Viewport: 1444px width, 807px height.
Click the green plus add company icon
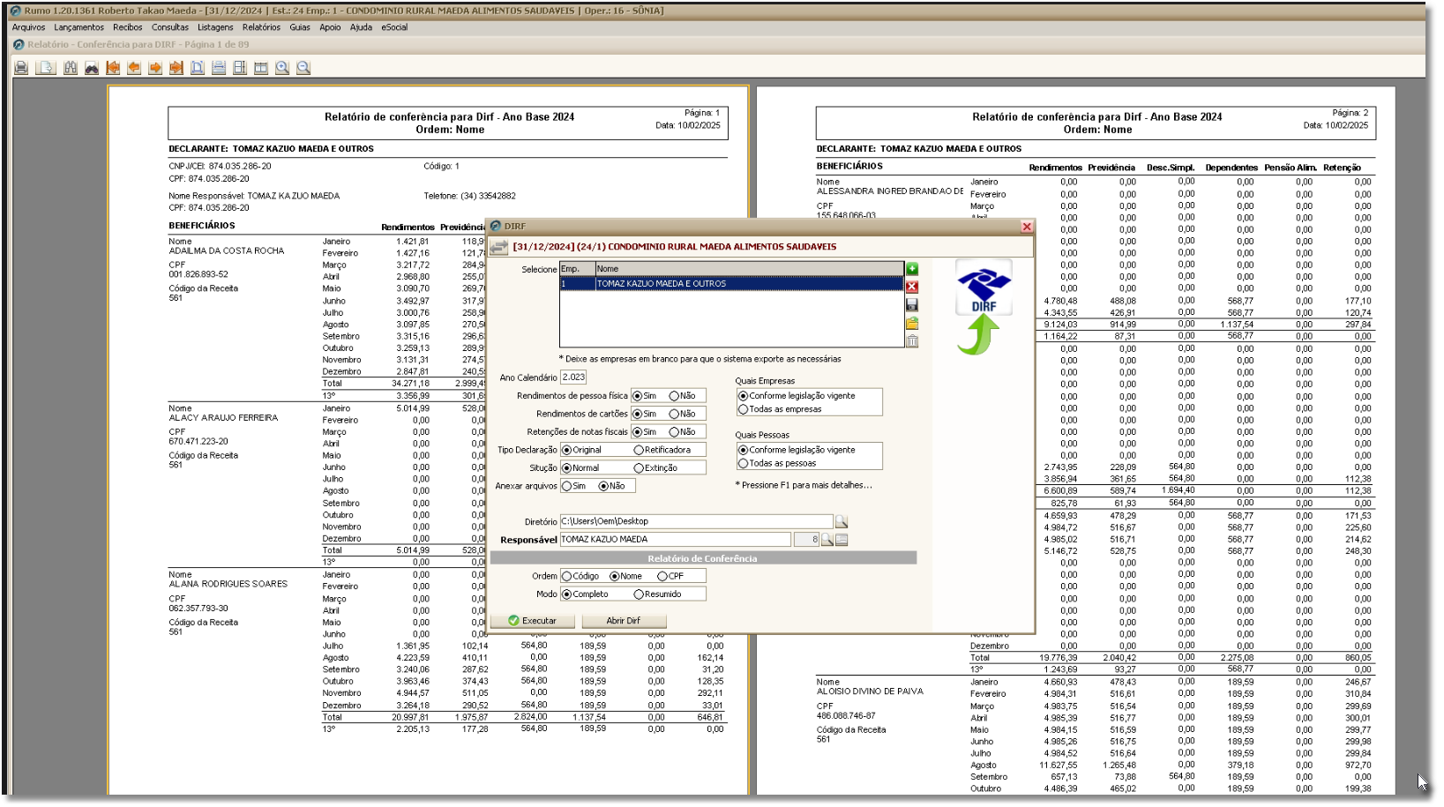[x=912, y=268]
